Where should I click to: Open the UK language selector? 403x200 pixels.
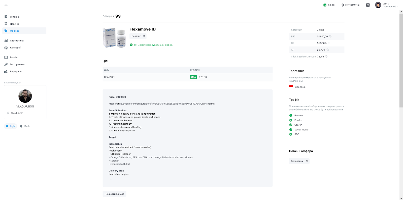368,5
